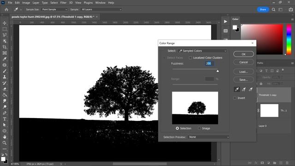Check the Invert checkbox
Image resolution: width=295 pixels, height=166 pixels.
(235, 98)
